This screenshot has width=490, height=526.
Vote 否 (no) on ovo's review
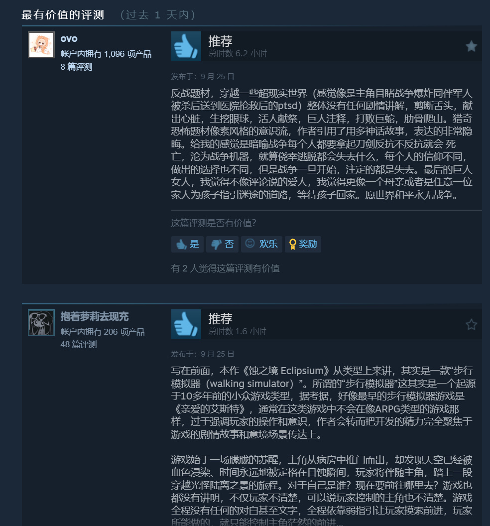223,244
